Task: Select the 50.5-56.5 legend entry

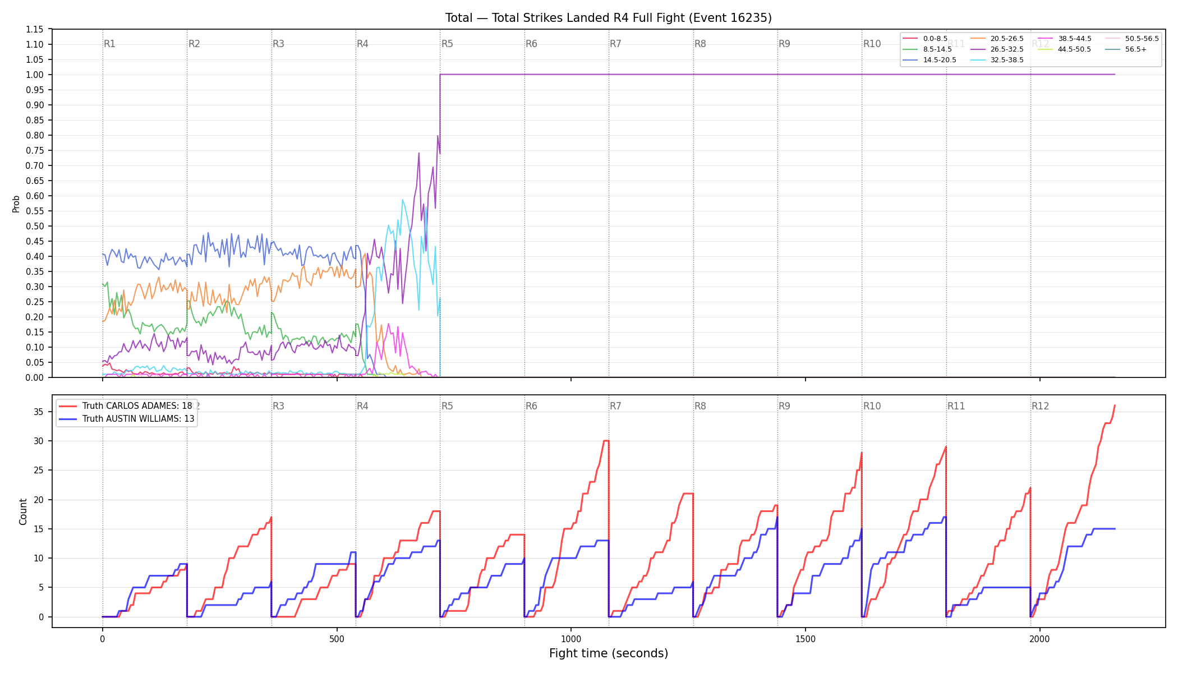Action: click(x=1132, y=39)
